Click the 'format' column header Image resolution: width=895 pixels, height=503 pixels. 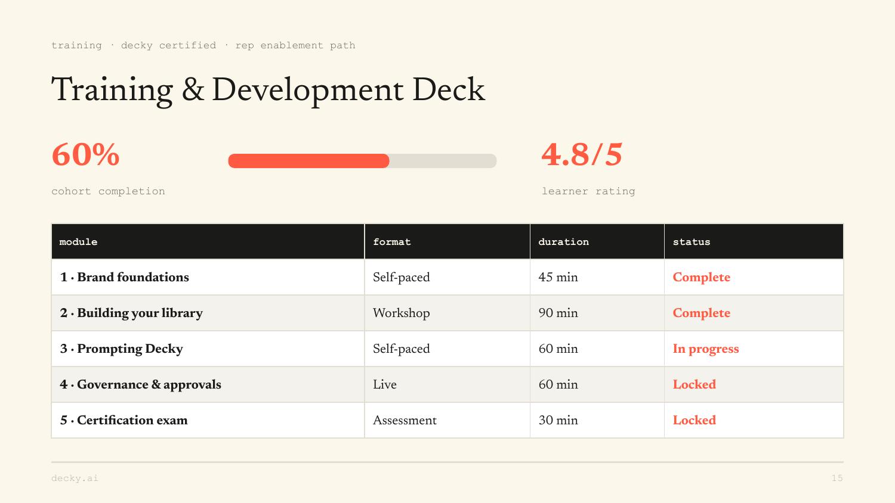coord(447,241)
